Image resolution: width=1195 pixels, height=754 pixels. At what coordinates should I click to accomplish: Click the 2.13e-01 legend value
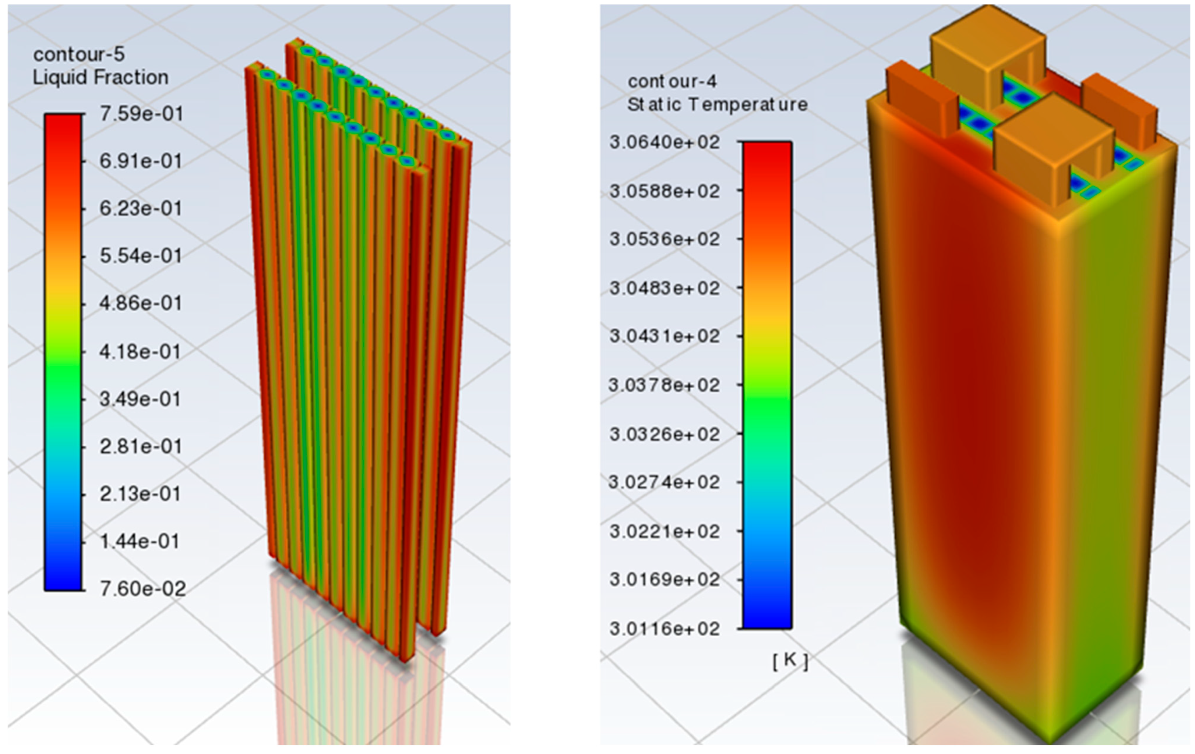tap(140, 494)
